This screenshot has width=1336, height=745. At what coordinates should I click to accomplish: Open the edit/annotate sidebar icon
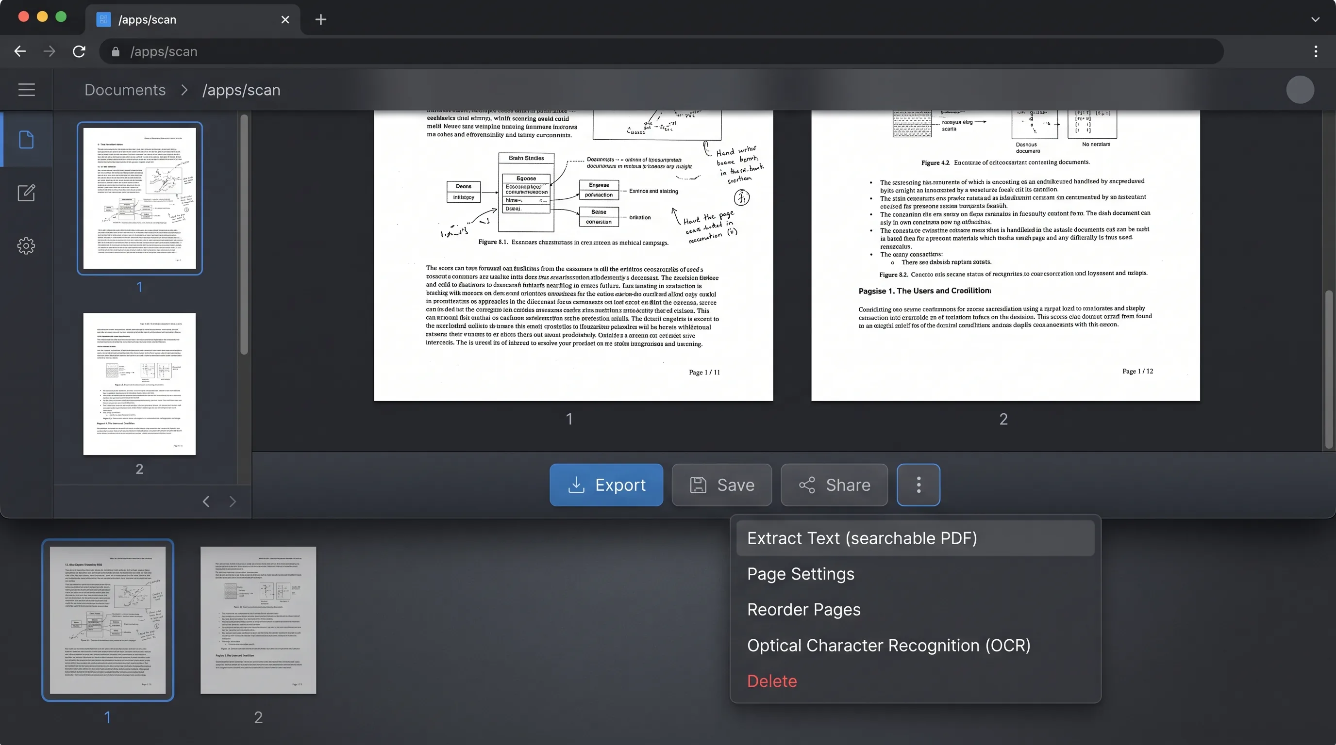tap(26, 193)
